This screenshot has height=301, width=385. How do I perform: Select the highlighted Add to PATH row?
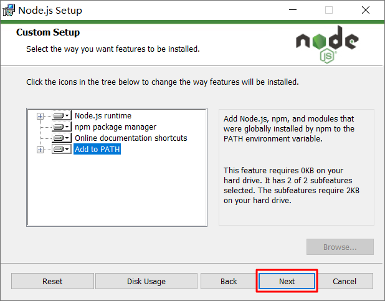97,149
